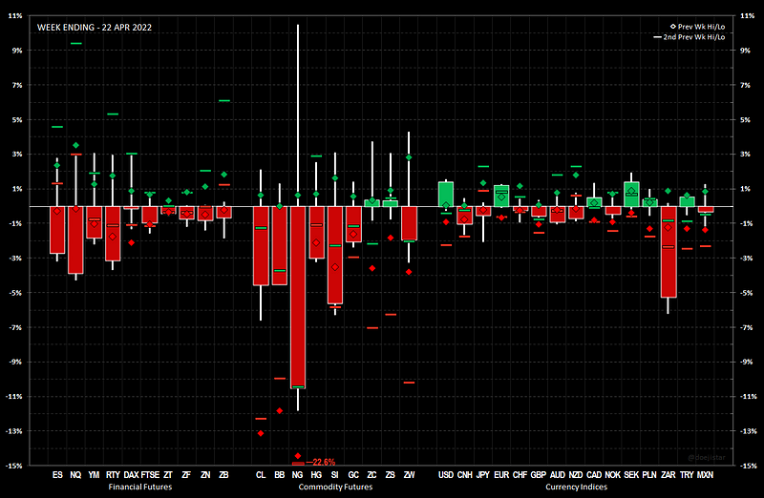Click the green diamond marker above the ZW bar
764x498 pixels.
click(409, 157)
